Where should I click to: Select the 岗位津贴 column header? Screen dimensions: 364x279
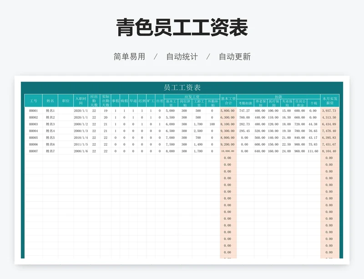(185, 103)
